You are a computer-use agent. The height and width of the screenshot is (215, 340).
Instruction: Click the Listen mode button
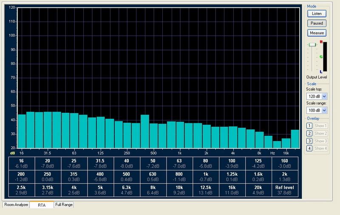317,14
